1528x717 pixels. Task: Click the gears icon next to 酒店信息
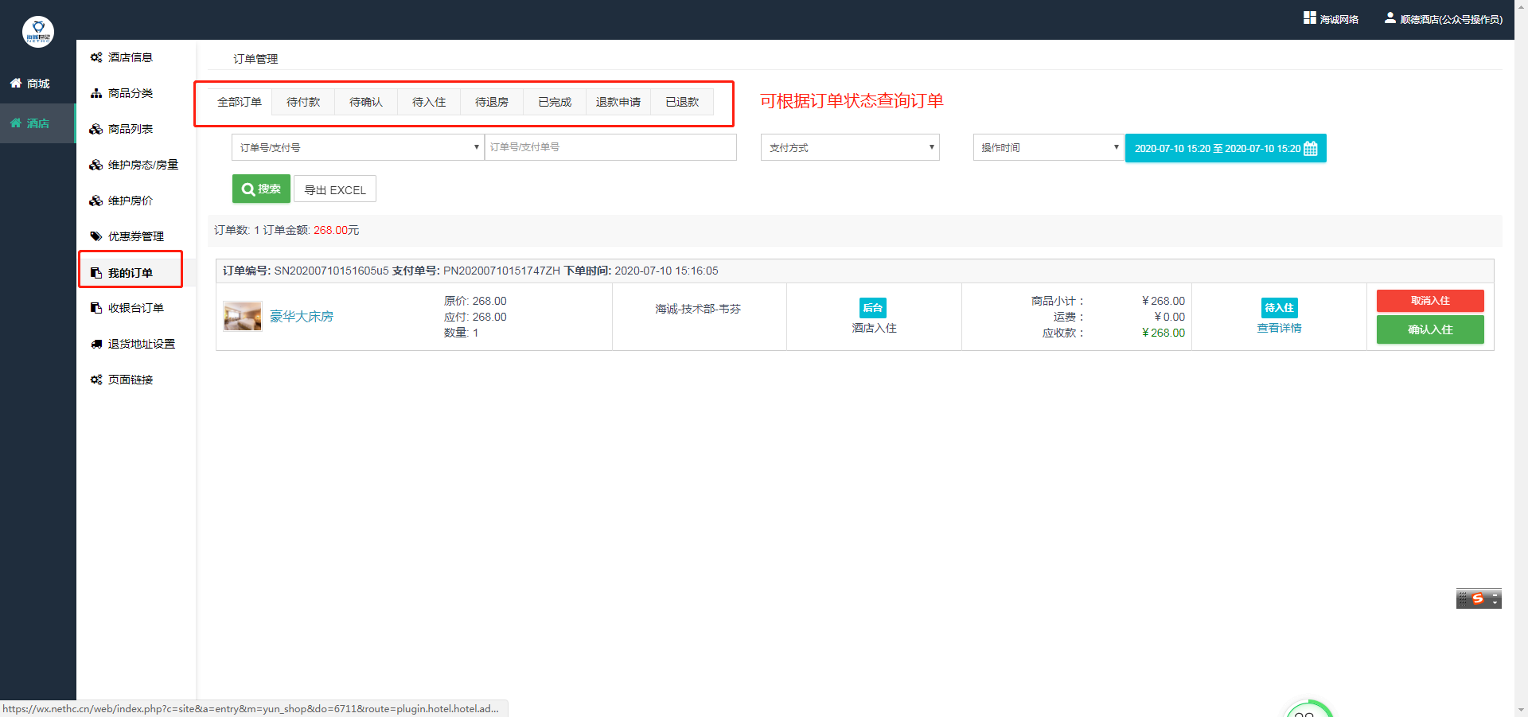(96, 57)
